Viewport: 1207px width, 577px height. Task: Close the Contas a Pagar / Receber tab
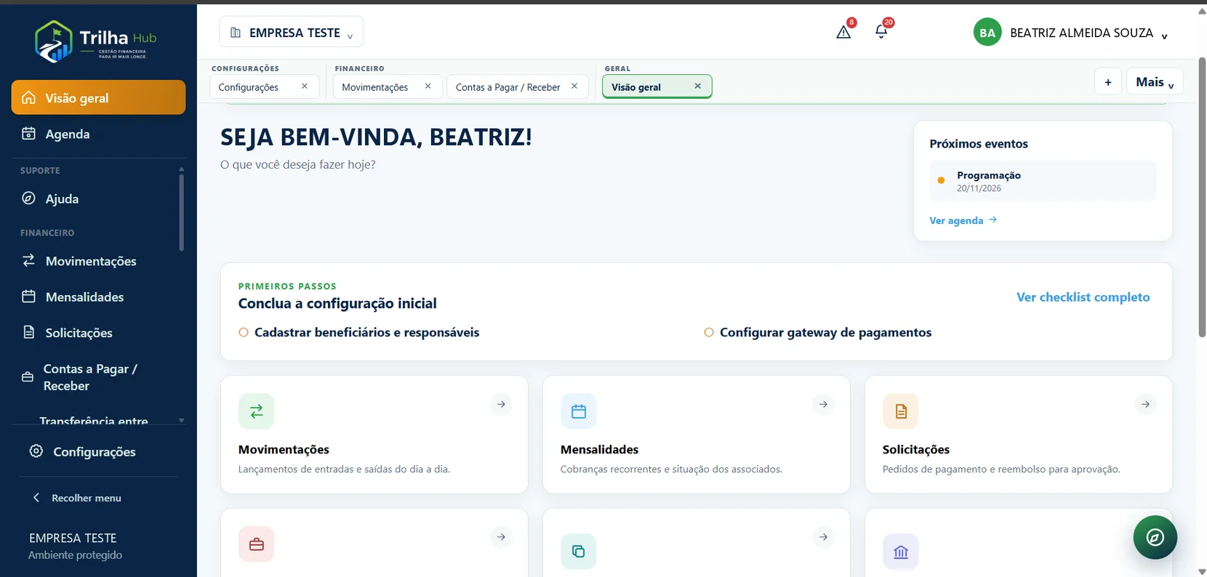[574, 86]
